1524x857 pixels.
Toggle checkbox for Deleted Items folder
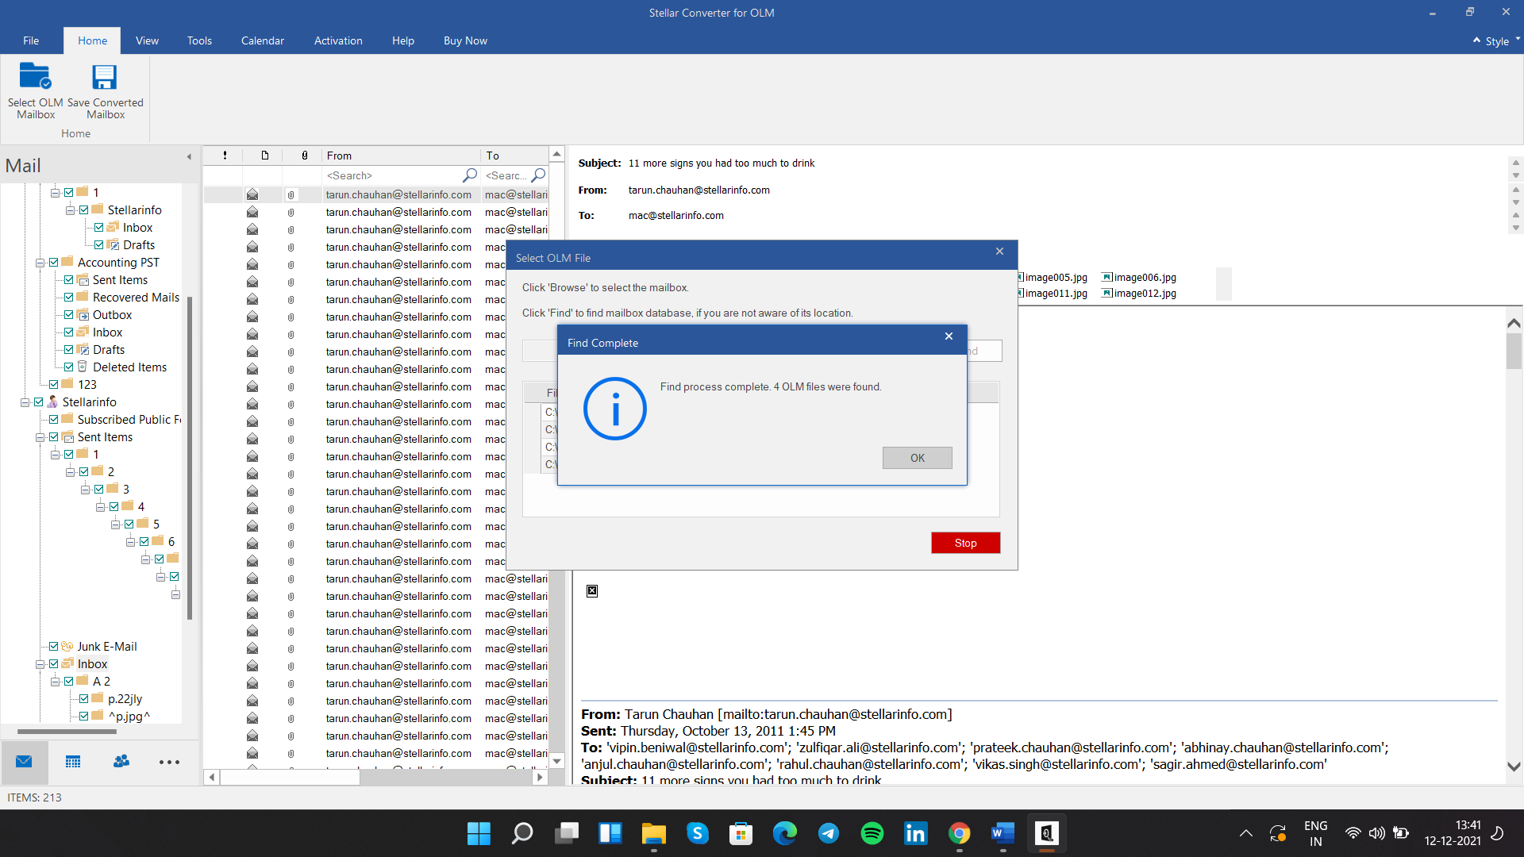(69, 367)
